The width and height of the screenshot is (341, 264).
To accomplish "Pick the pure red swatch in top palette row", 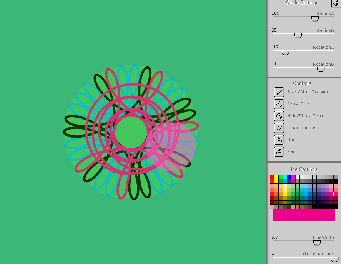I will [272, 177].
